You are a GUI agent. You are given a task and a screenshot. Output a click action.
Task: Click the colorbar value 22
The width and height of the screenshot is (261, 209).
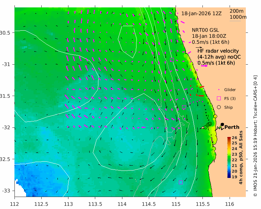coord(234,160)
